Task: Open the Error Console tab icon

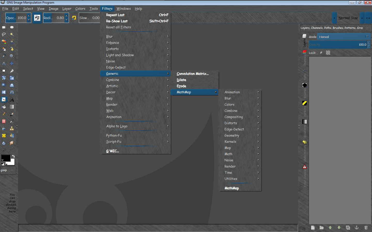Action: [x=305, y=167]
